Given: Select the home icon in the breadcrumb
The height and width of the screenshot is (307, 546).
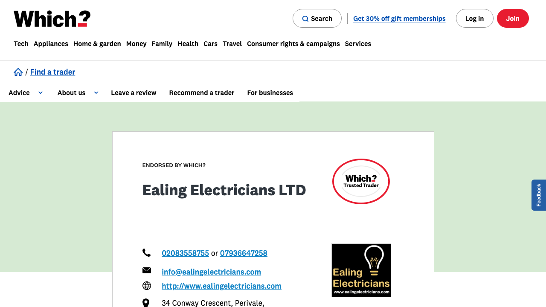Looking at the screenshot, I should [x=18, y=72].
